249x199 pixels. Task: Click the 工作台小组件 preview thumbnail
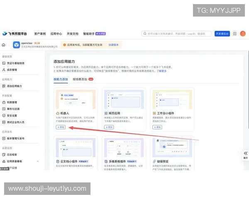click(x=172, y=99)
